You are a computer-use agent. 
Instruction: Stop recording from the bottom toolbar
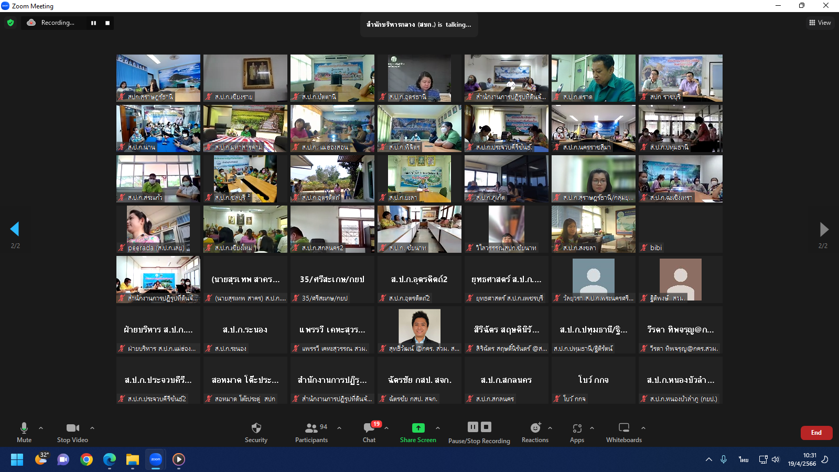pyautogui.click(x=486, y=427)
